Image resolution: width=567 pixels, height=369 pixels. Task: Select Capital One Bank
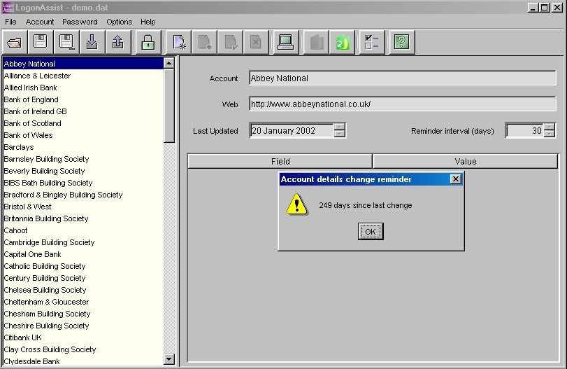click(83, 255)
